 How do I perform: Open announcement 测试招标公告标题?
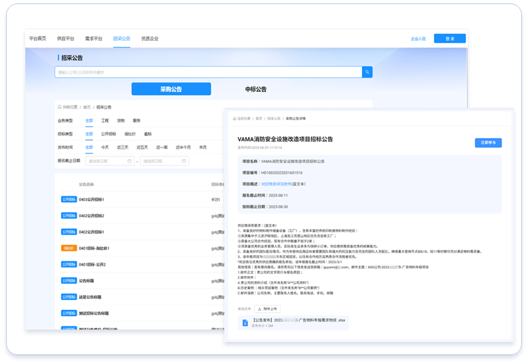pos(94,314)
